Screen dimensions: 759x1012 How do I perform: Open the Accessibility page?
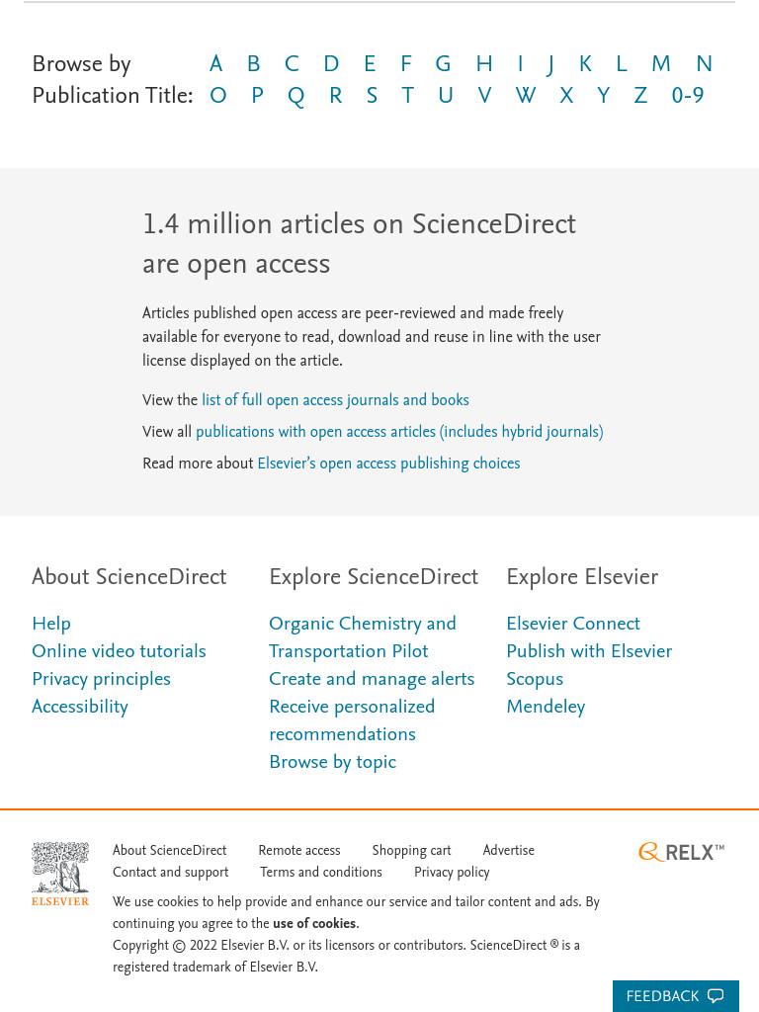tap(80, 707)
